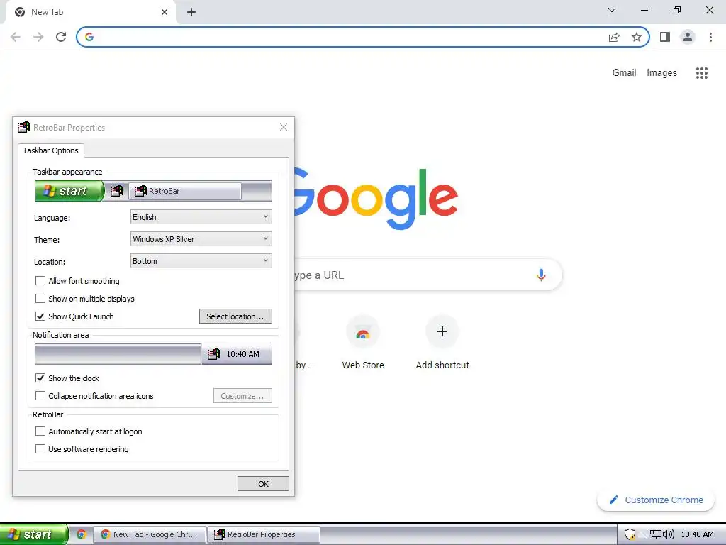The height and width of the screenshot is (545, 726).
Task: Open Chrome three-dot menu
Action: click(x=710, y=37)
